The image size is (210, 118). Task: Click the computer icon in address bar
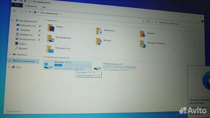coord(35,12)
